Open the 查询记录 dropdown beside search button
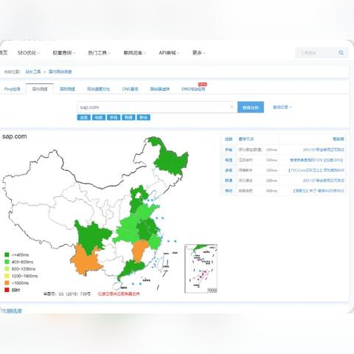The image size is (354, 354). [282, 107]
